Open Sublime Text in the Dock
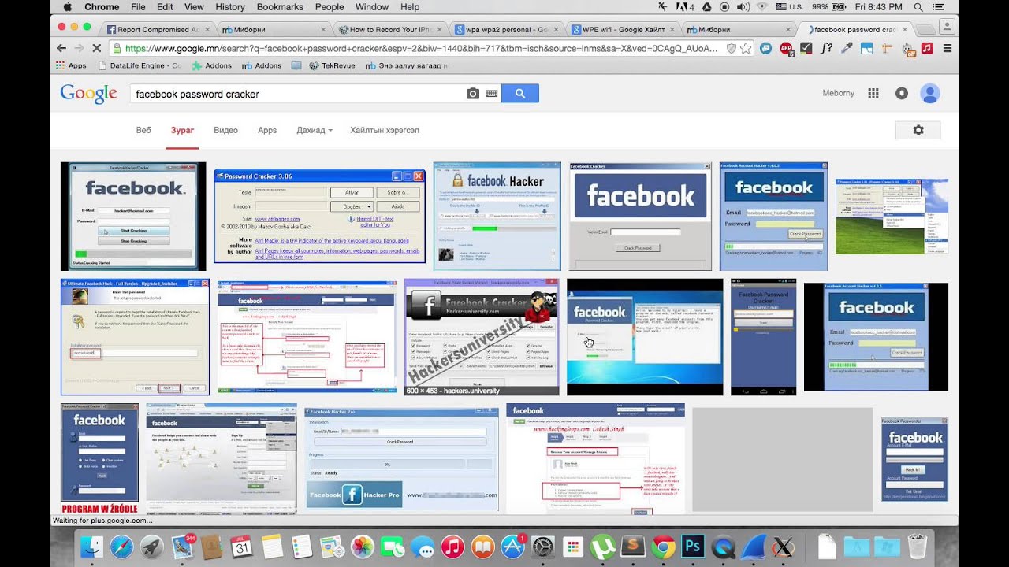 pyautogui.click(x=633, y=546)
